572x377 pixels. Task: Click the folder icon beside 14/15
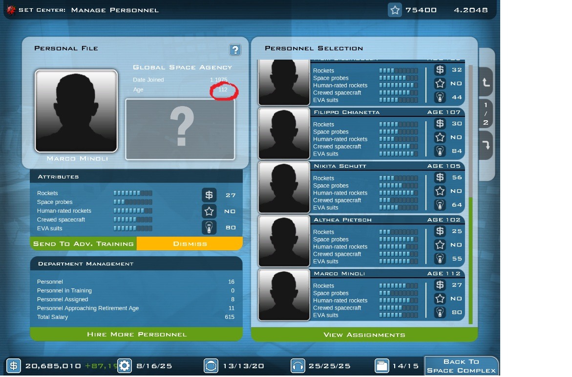click(381, 366)
